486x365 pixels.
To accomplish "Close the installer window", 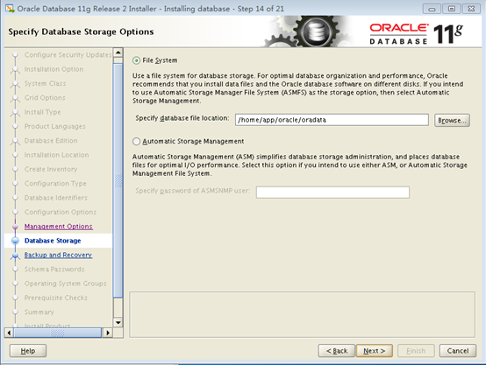I will click(471, 9).
